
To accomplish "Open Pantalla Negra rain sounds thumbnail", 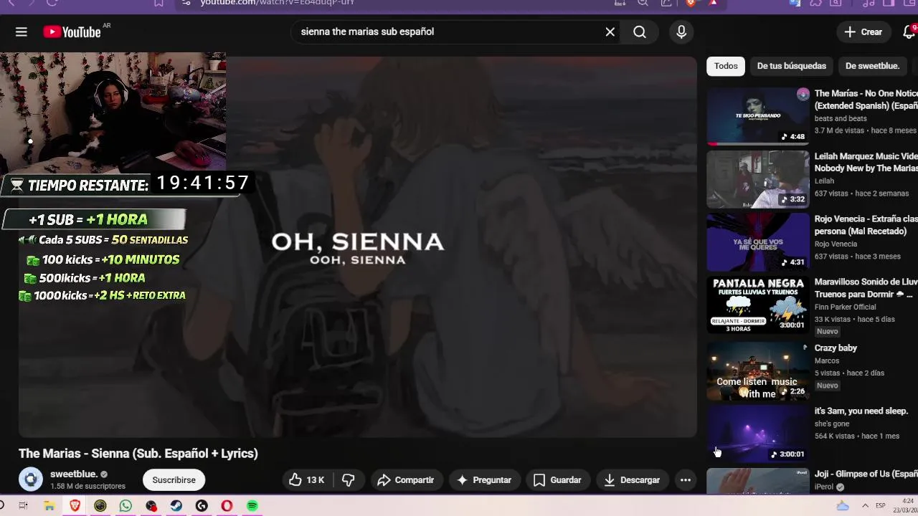I will 758,305.
